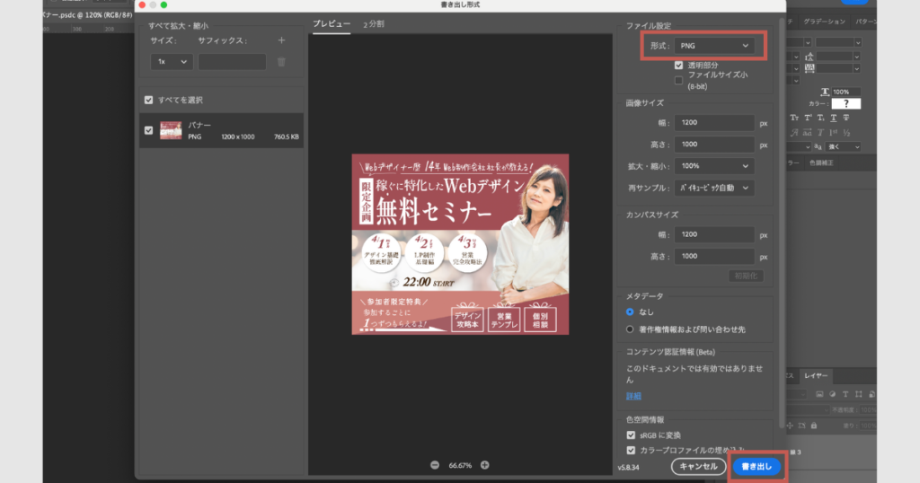Screen dimensions: 920x483
Task: Toggle Superscript in Photoshop Character panel
Action: [x=808, y=118]
